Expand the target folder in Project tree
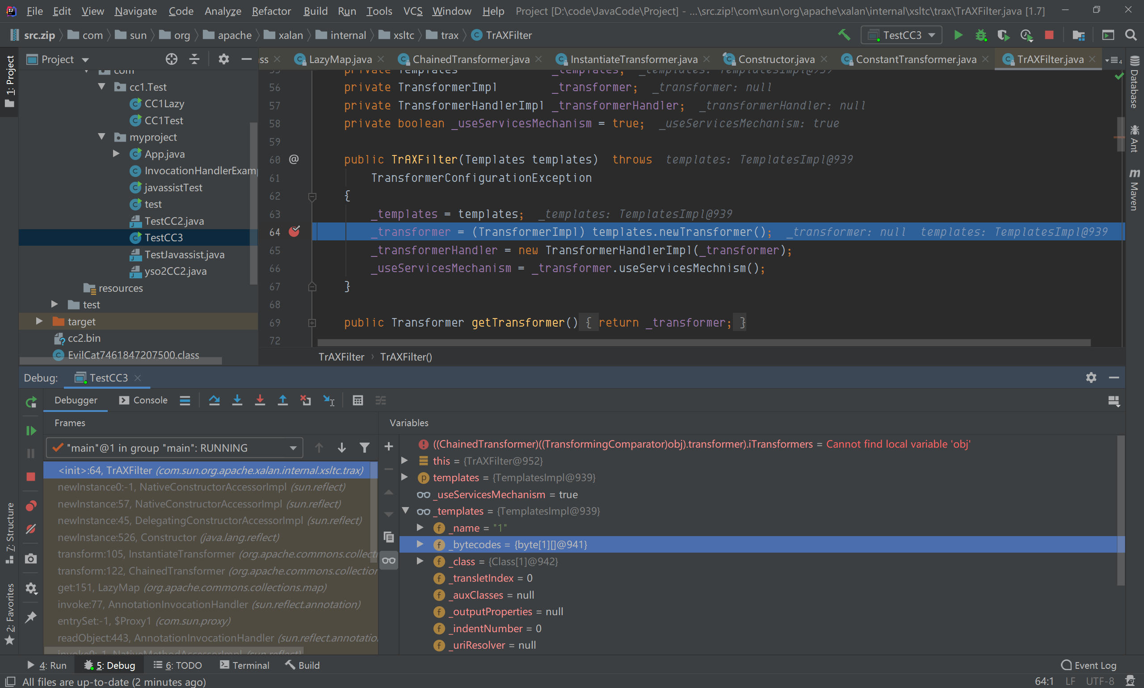Image resolution: width=1144 pixels, height=688 pixels. click(39, 321)
